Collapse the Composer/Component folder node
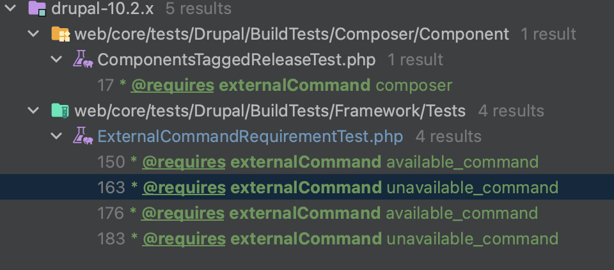Viewport: 614px width, 270px height. pyautogui.click(x=34, y=34)
